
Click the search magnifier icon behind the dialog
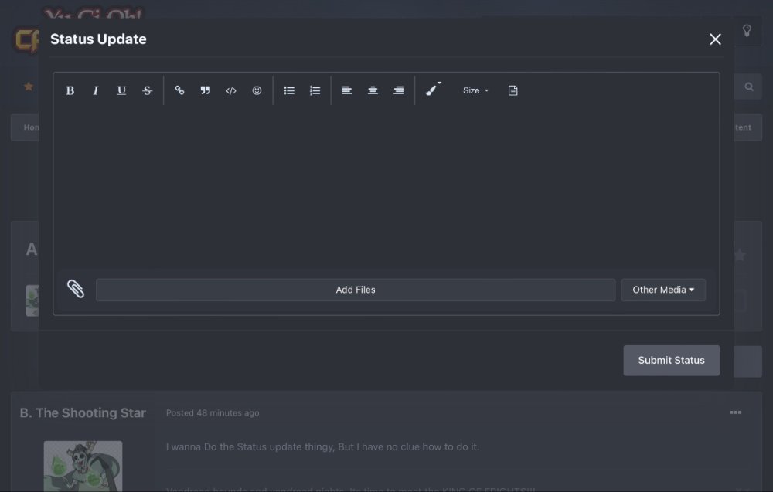(x=749, y=87)
